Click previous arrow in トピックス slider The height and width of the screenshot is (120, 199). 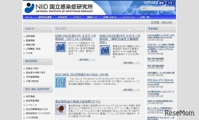pos(138,29)
